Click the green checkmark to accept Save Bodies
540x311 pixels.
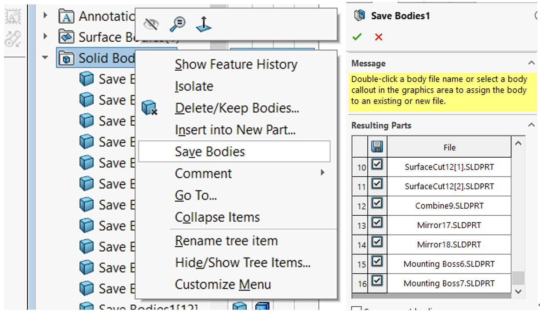[357, 37]
